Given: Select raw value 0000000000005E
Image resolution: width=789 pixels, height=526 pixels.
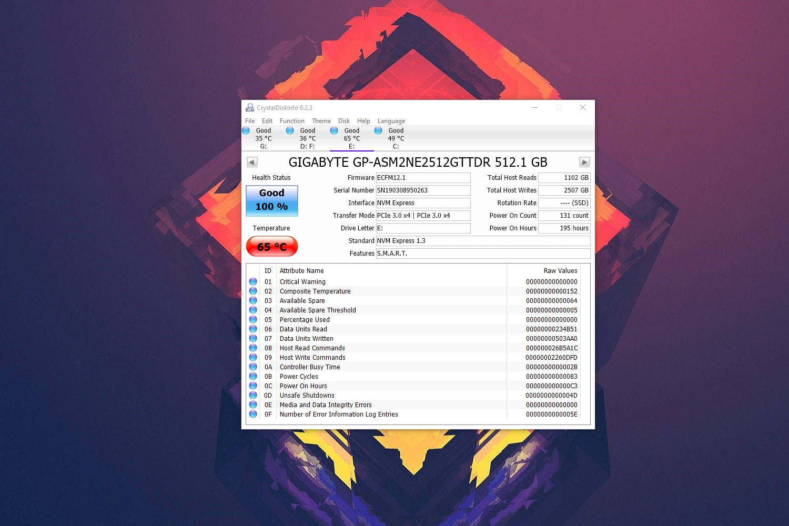Looking at the screenshot, I should [x=552, y=414].
